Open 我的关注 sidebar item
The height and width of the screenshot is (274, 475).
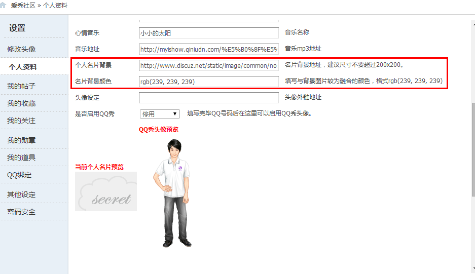click(21, 121)
